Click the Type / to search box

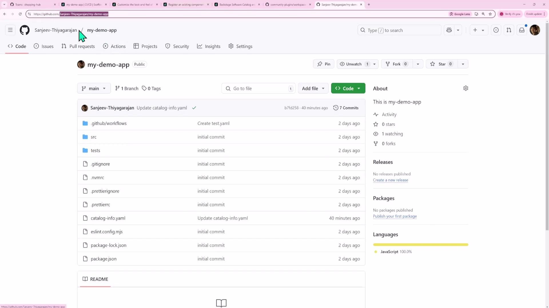[399, 30]
